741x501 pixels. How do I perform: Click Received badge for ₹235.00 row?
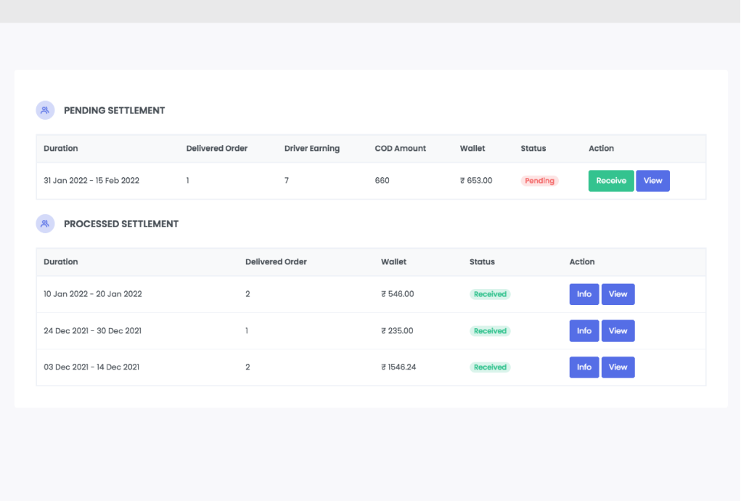click(x=490, y=331)
